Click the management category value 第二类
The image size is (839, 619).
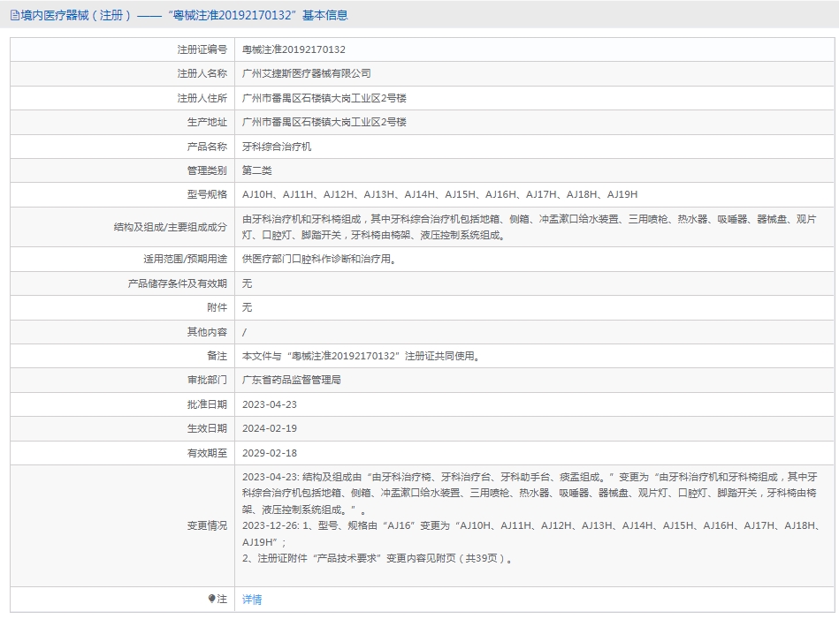(x=257, y=170)
